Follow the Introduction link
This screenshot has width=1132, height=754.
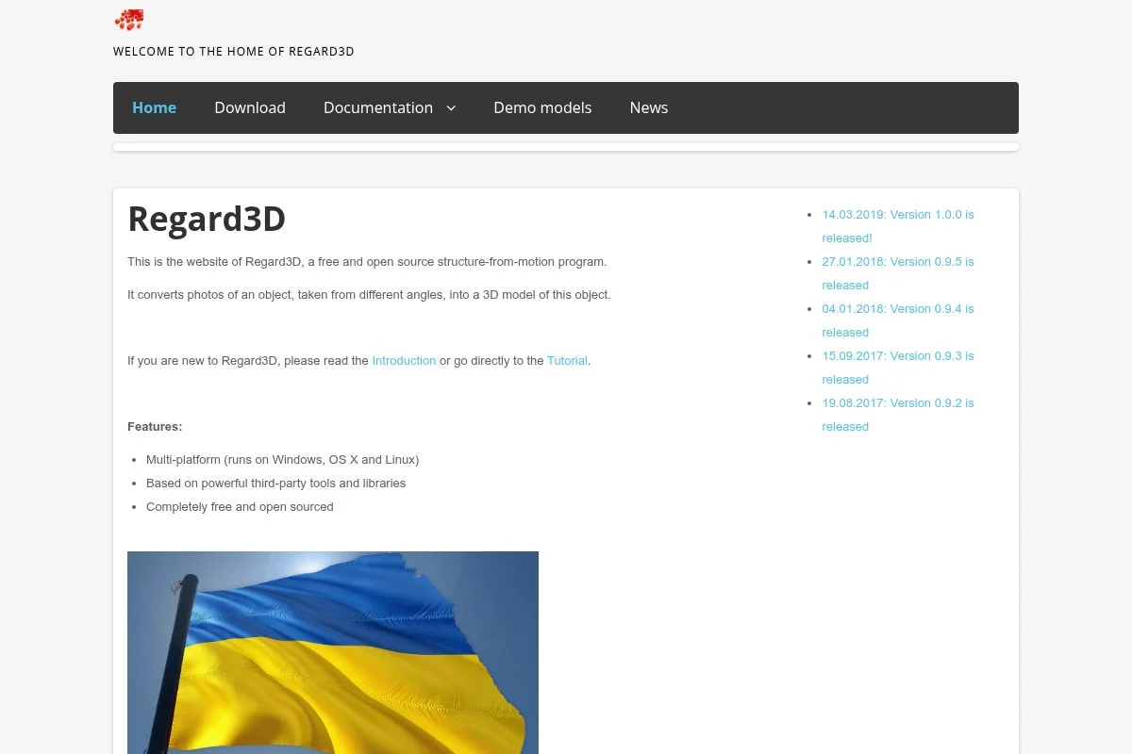tap(404, 361)
